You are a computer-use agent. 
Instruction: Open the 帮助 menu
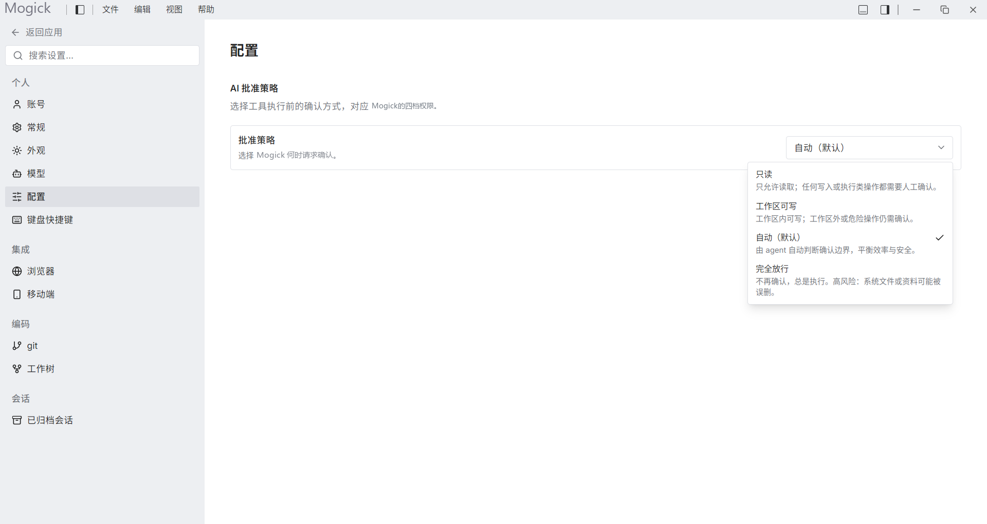(206, 10)
